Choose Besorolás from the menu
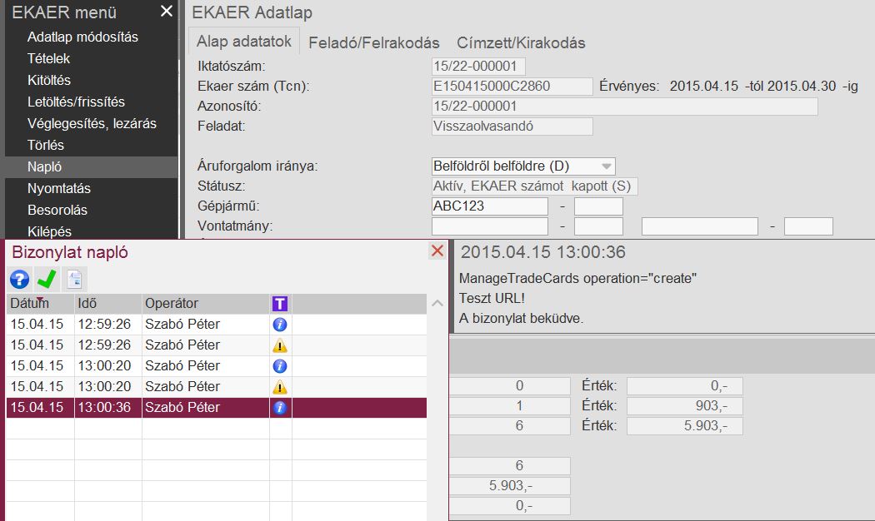Screen dimensions: 875x521 57,210
